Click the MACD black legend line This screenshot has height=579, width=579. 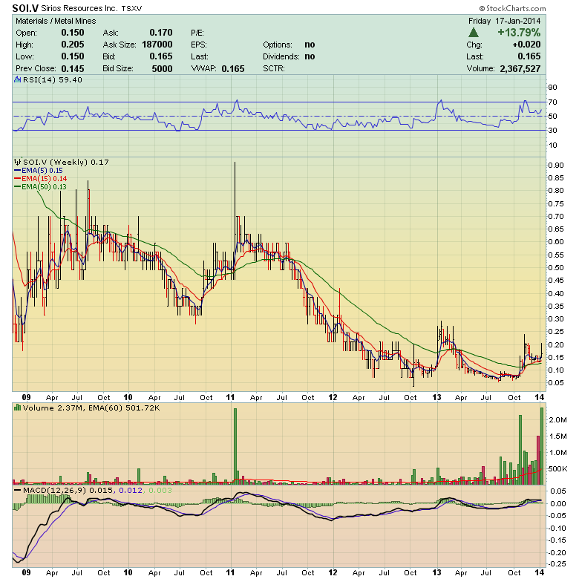point(17,491)
